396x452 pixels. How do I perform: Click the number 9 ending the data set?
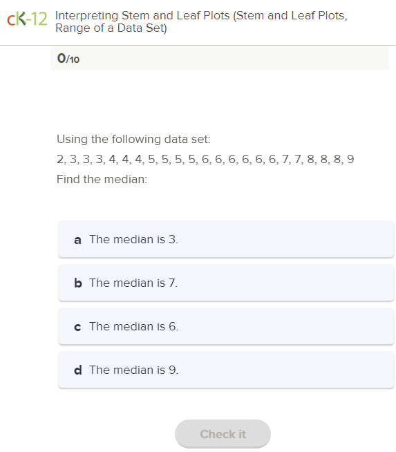click(x=350, y=159)
